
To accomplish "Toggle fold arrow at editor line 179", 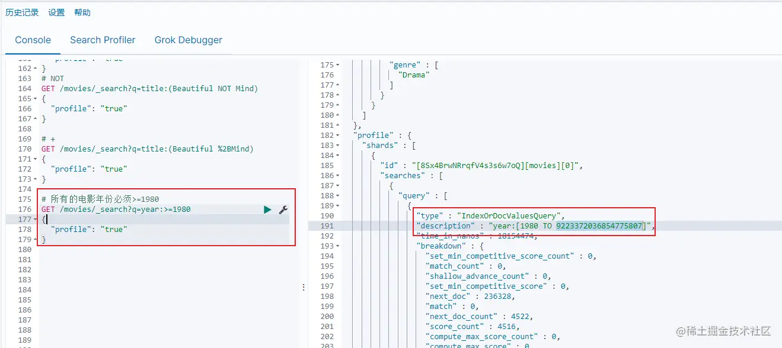I will [x=34, y=240].
